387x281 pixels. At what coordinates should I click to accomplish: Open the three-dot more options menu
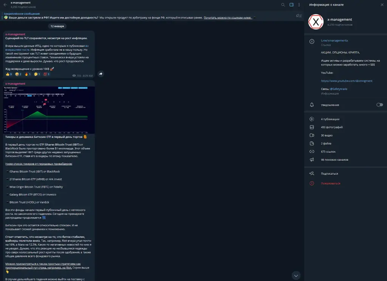click(299, 5)
